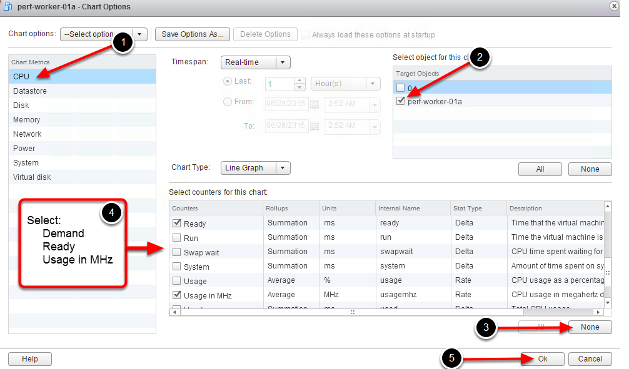This screenshot has width=629, height=369.
Task: Uncheck the perf-worker-01a target object
Action: (x=401, y=101)
